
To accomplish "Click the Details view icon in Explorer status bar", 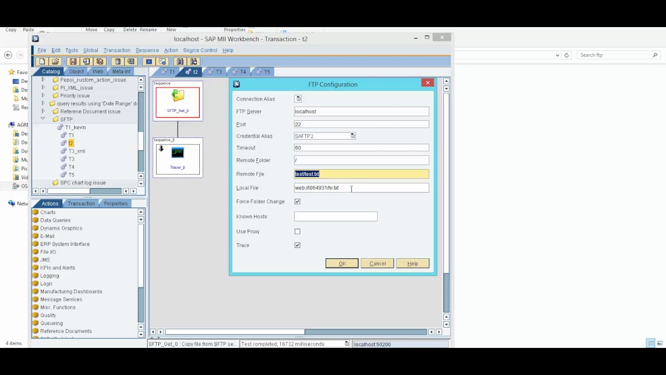I will (650, 343).
